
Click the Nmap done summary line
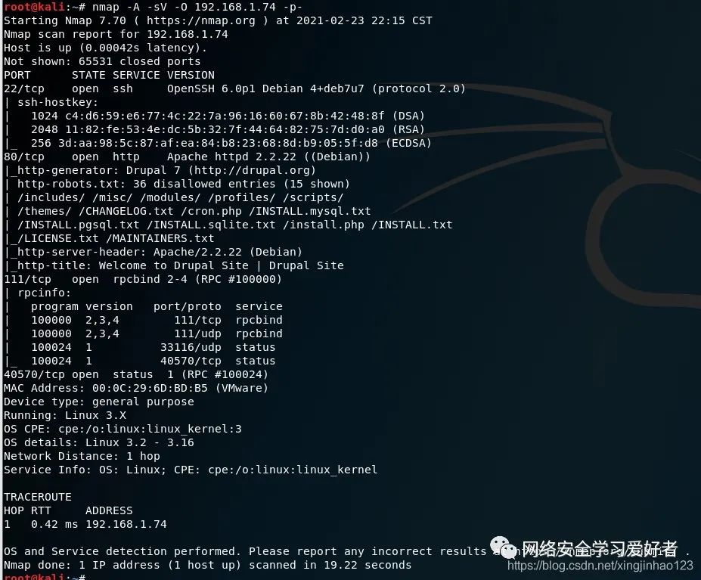pyautogui.click(x=207, y=565)
